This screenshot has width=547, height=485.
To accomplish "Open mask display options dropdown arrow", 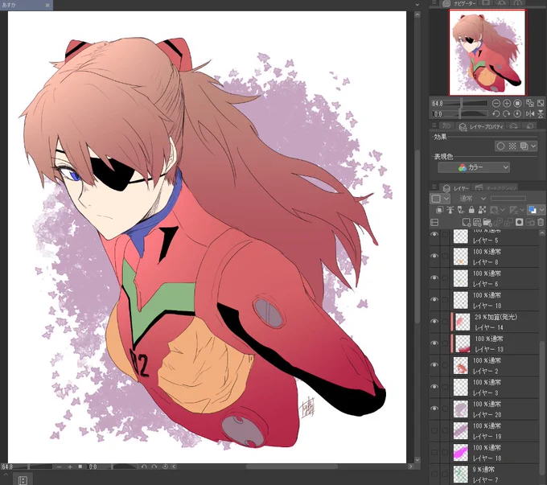I will [x=502, y=210].
